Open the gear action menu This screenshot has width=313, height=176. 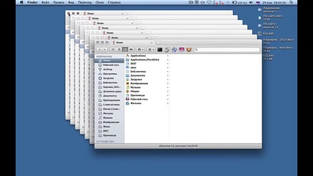[140, 49]
